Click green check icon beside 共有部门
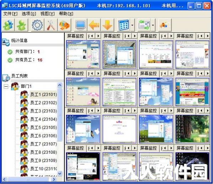 click(10, 52)
